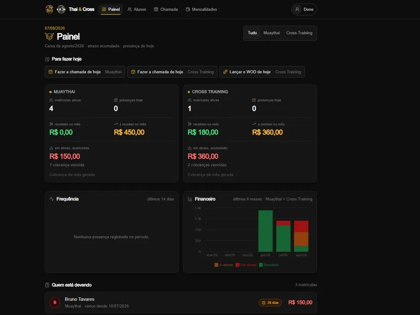Screen dimensions: 420x315
Task: Click the text 2 cobranças vencidas
Action: [x=207, y=165]
